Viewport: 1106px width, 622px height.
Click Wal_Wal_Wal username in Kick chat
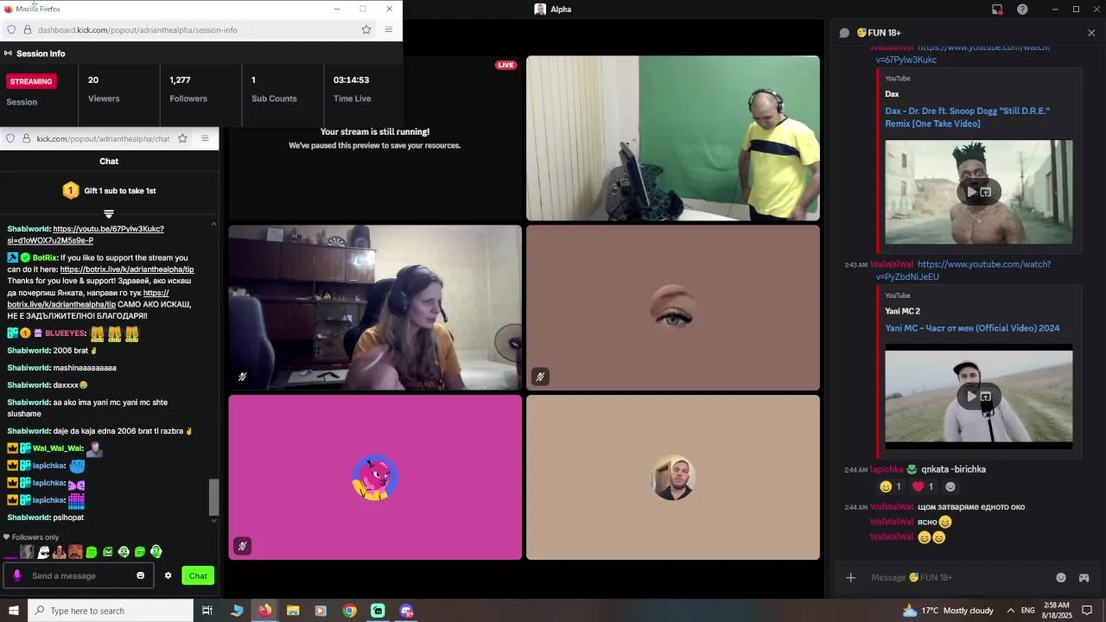pyautogui.click(x=58, y=448)
